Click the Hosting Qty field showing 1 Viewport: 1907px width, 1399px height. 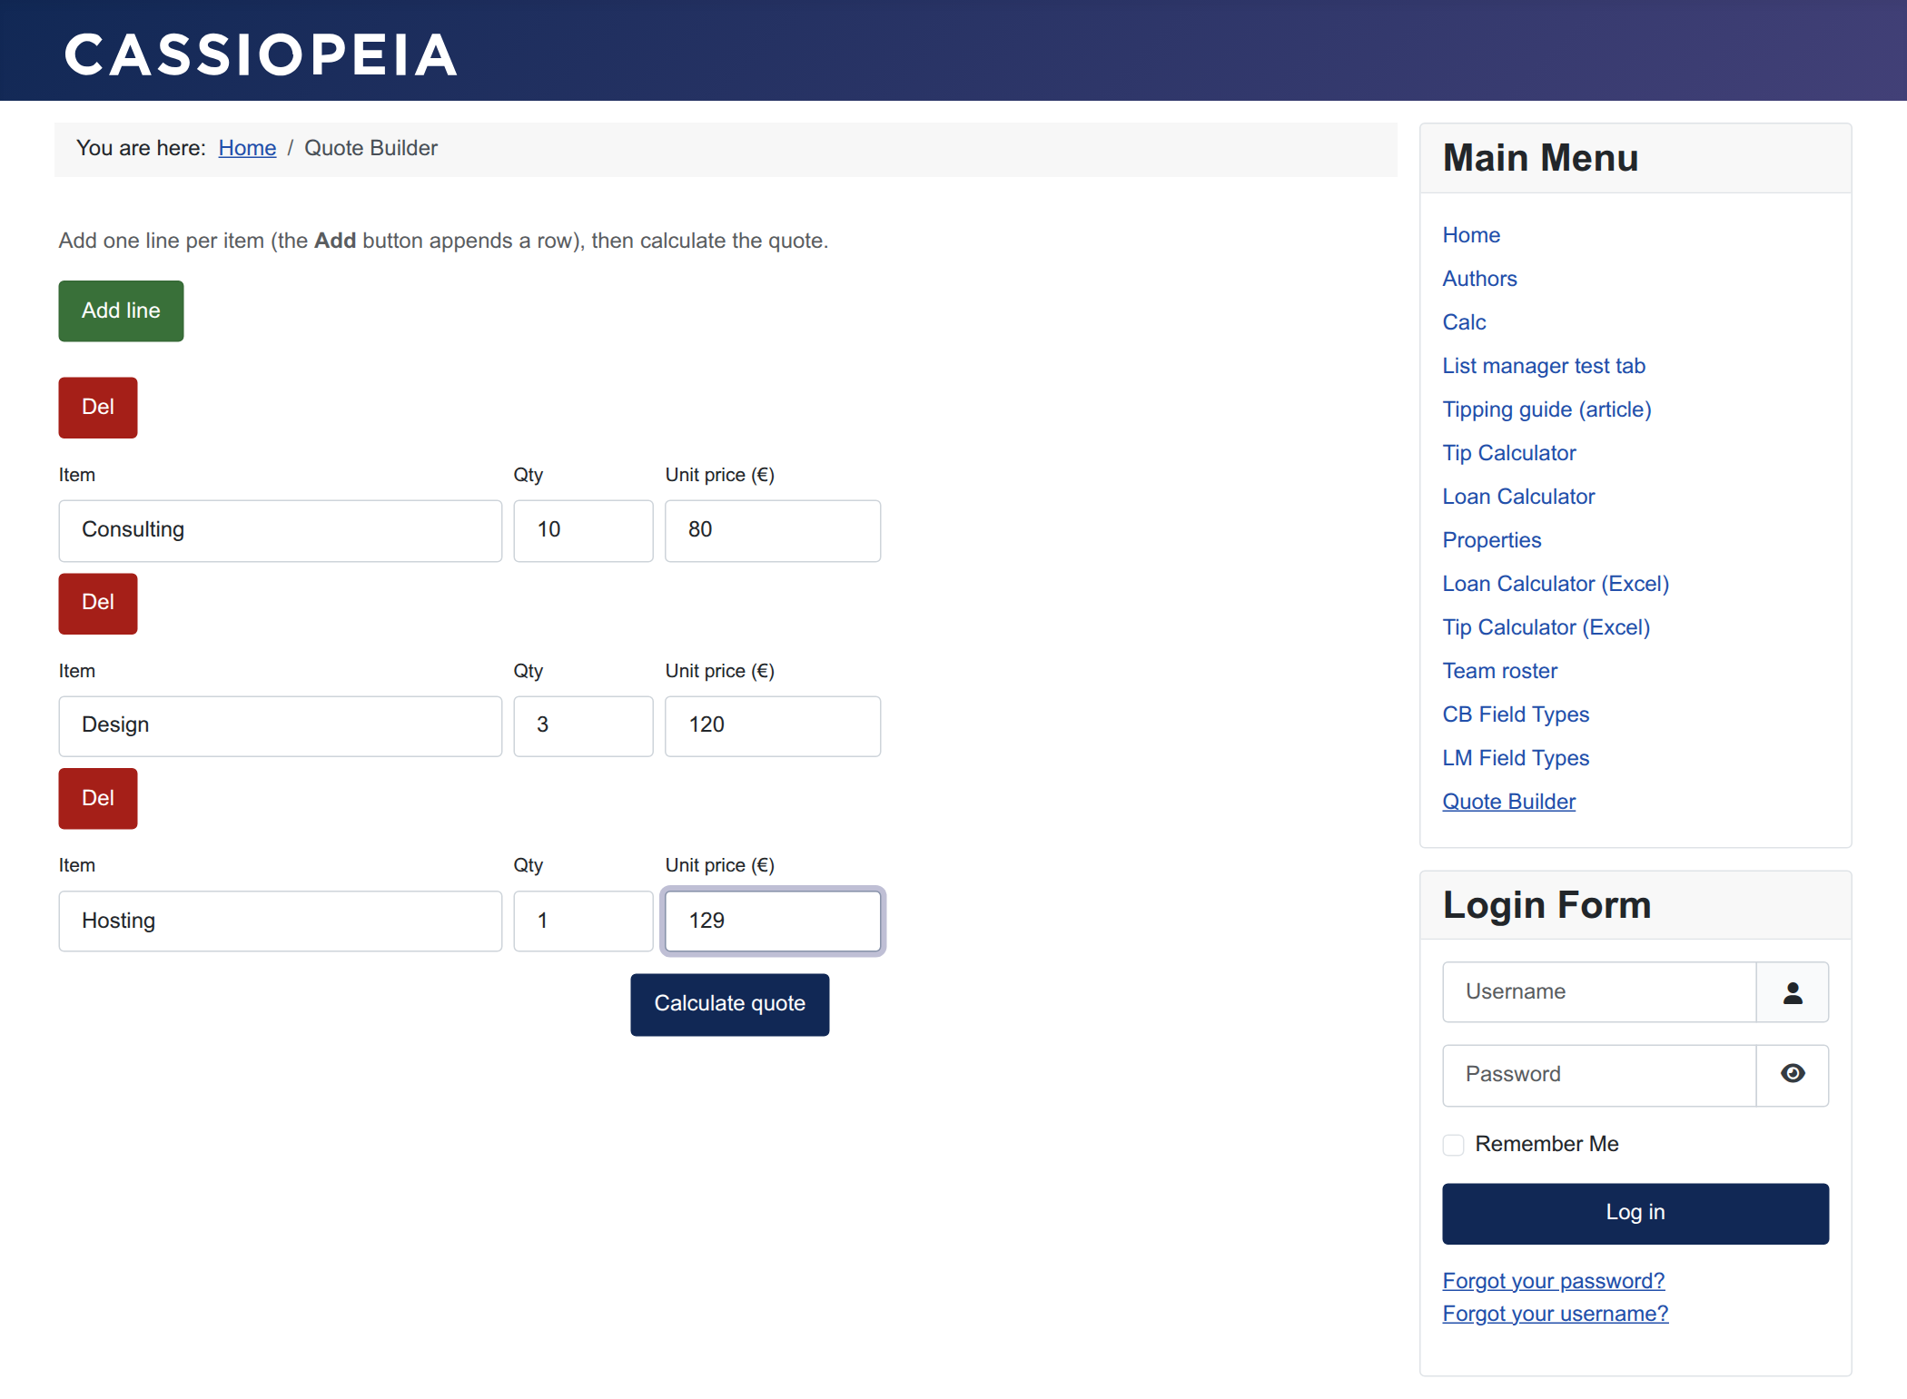click(583, 921)
